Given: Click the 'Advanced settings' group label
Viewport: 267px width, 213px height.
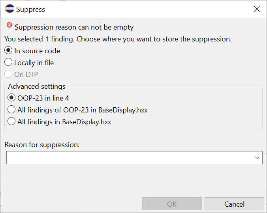Looking at the screenshot, I should tap(37, 86).
